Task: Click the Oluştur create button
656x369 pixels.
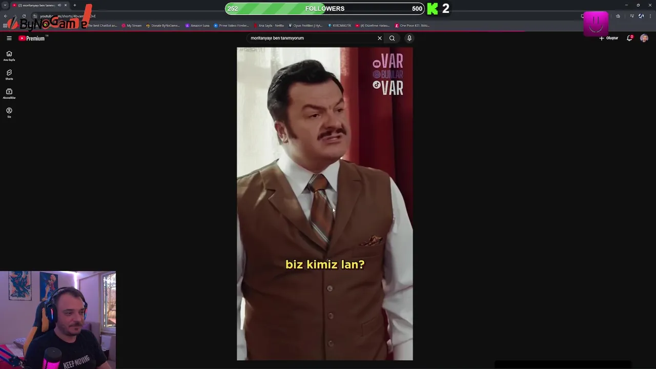Action: pos(609,38)
